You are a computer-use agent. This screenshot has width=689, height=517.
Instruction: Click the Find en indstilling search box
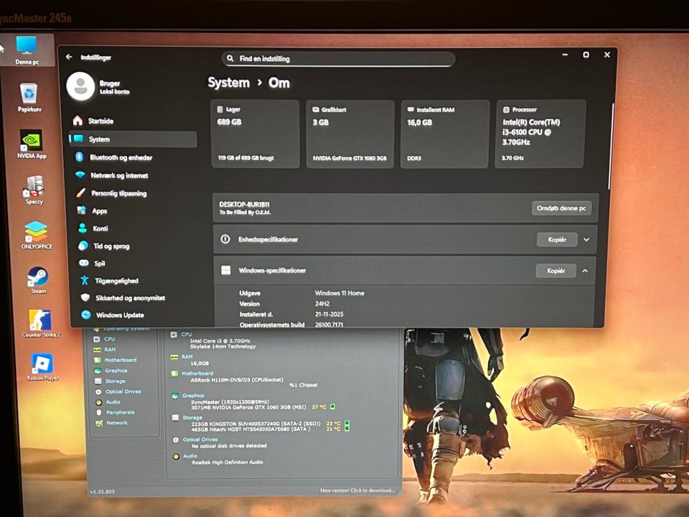pyautogui.click(x=338, y=59)
